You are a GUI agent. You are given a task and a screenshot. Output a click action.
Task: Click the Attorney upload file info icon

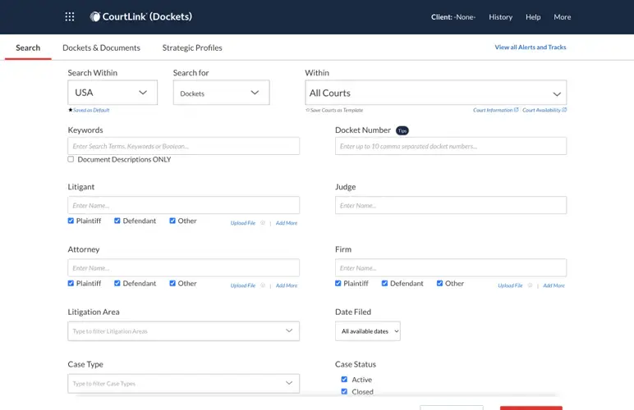(x=263, y=285)
